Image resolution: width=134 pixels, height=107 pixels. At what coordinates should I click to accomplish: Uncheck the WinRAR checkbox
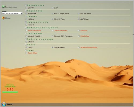pyautogui.click(x=26, y=8)
